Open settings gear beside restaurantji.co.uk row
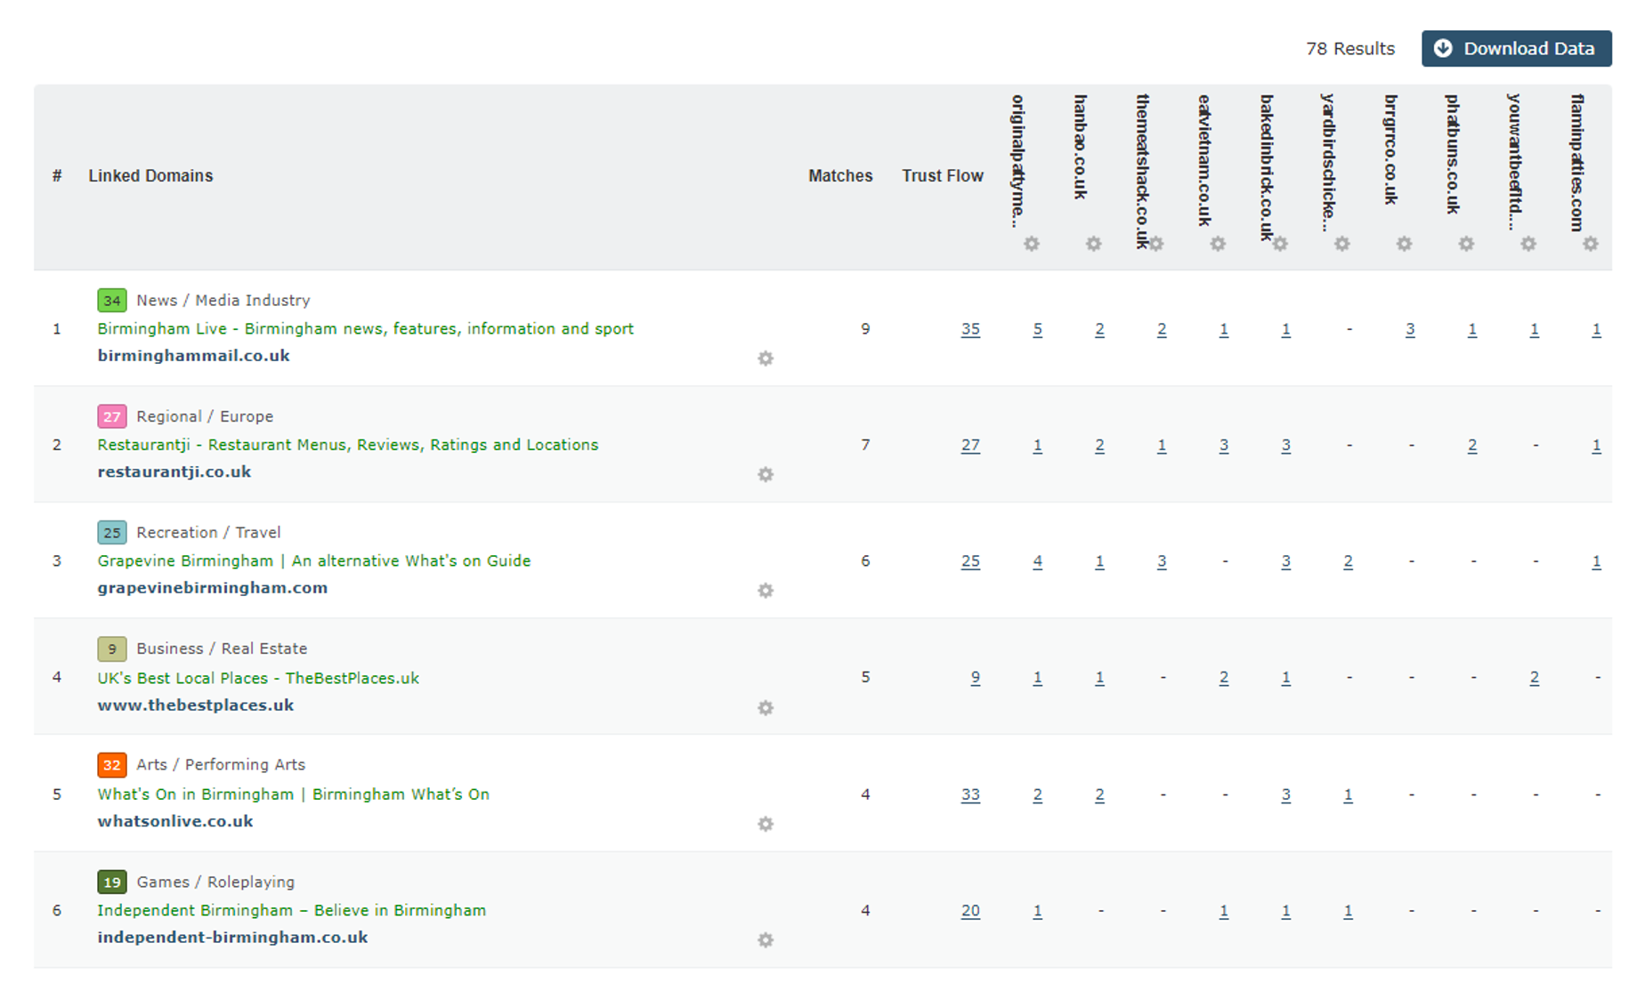This screenshot has height=983, width=1645. coord(765,475)
